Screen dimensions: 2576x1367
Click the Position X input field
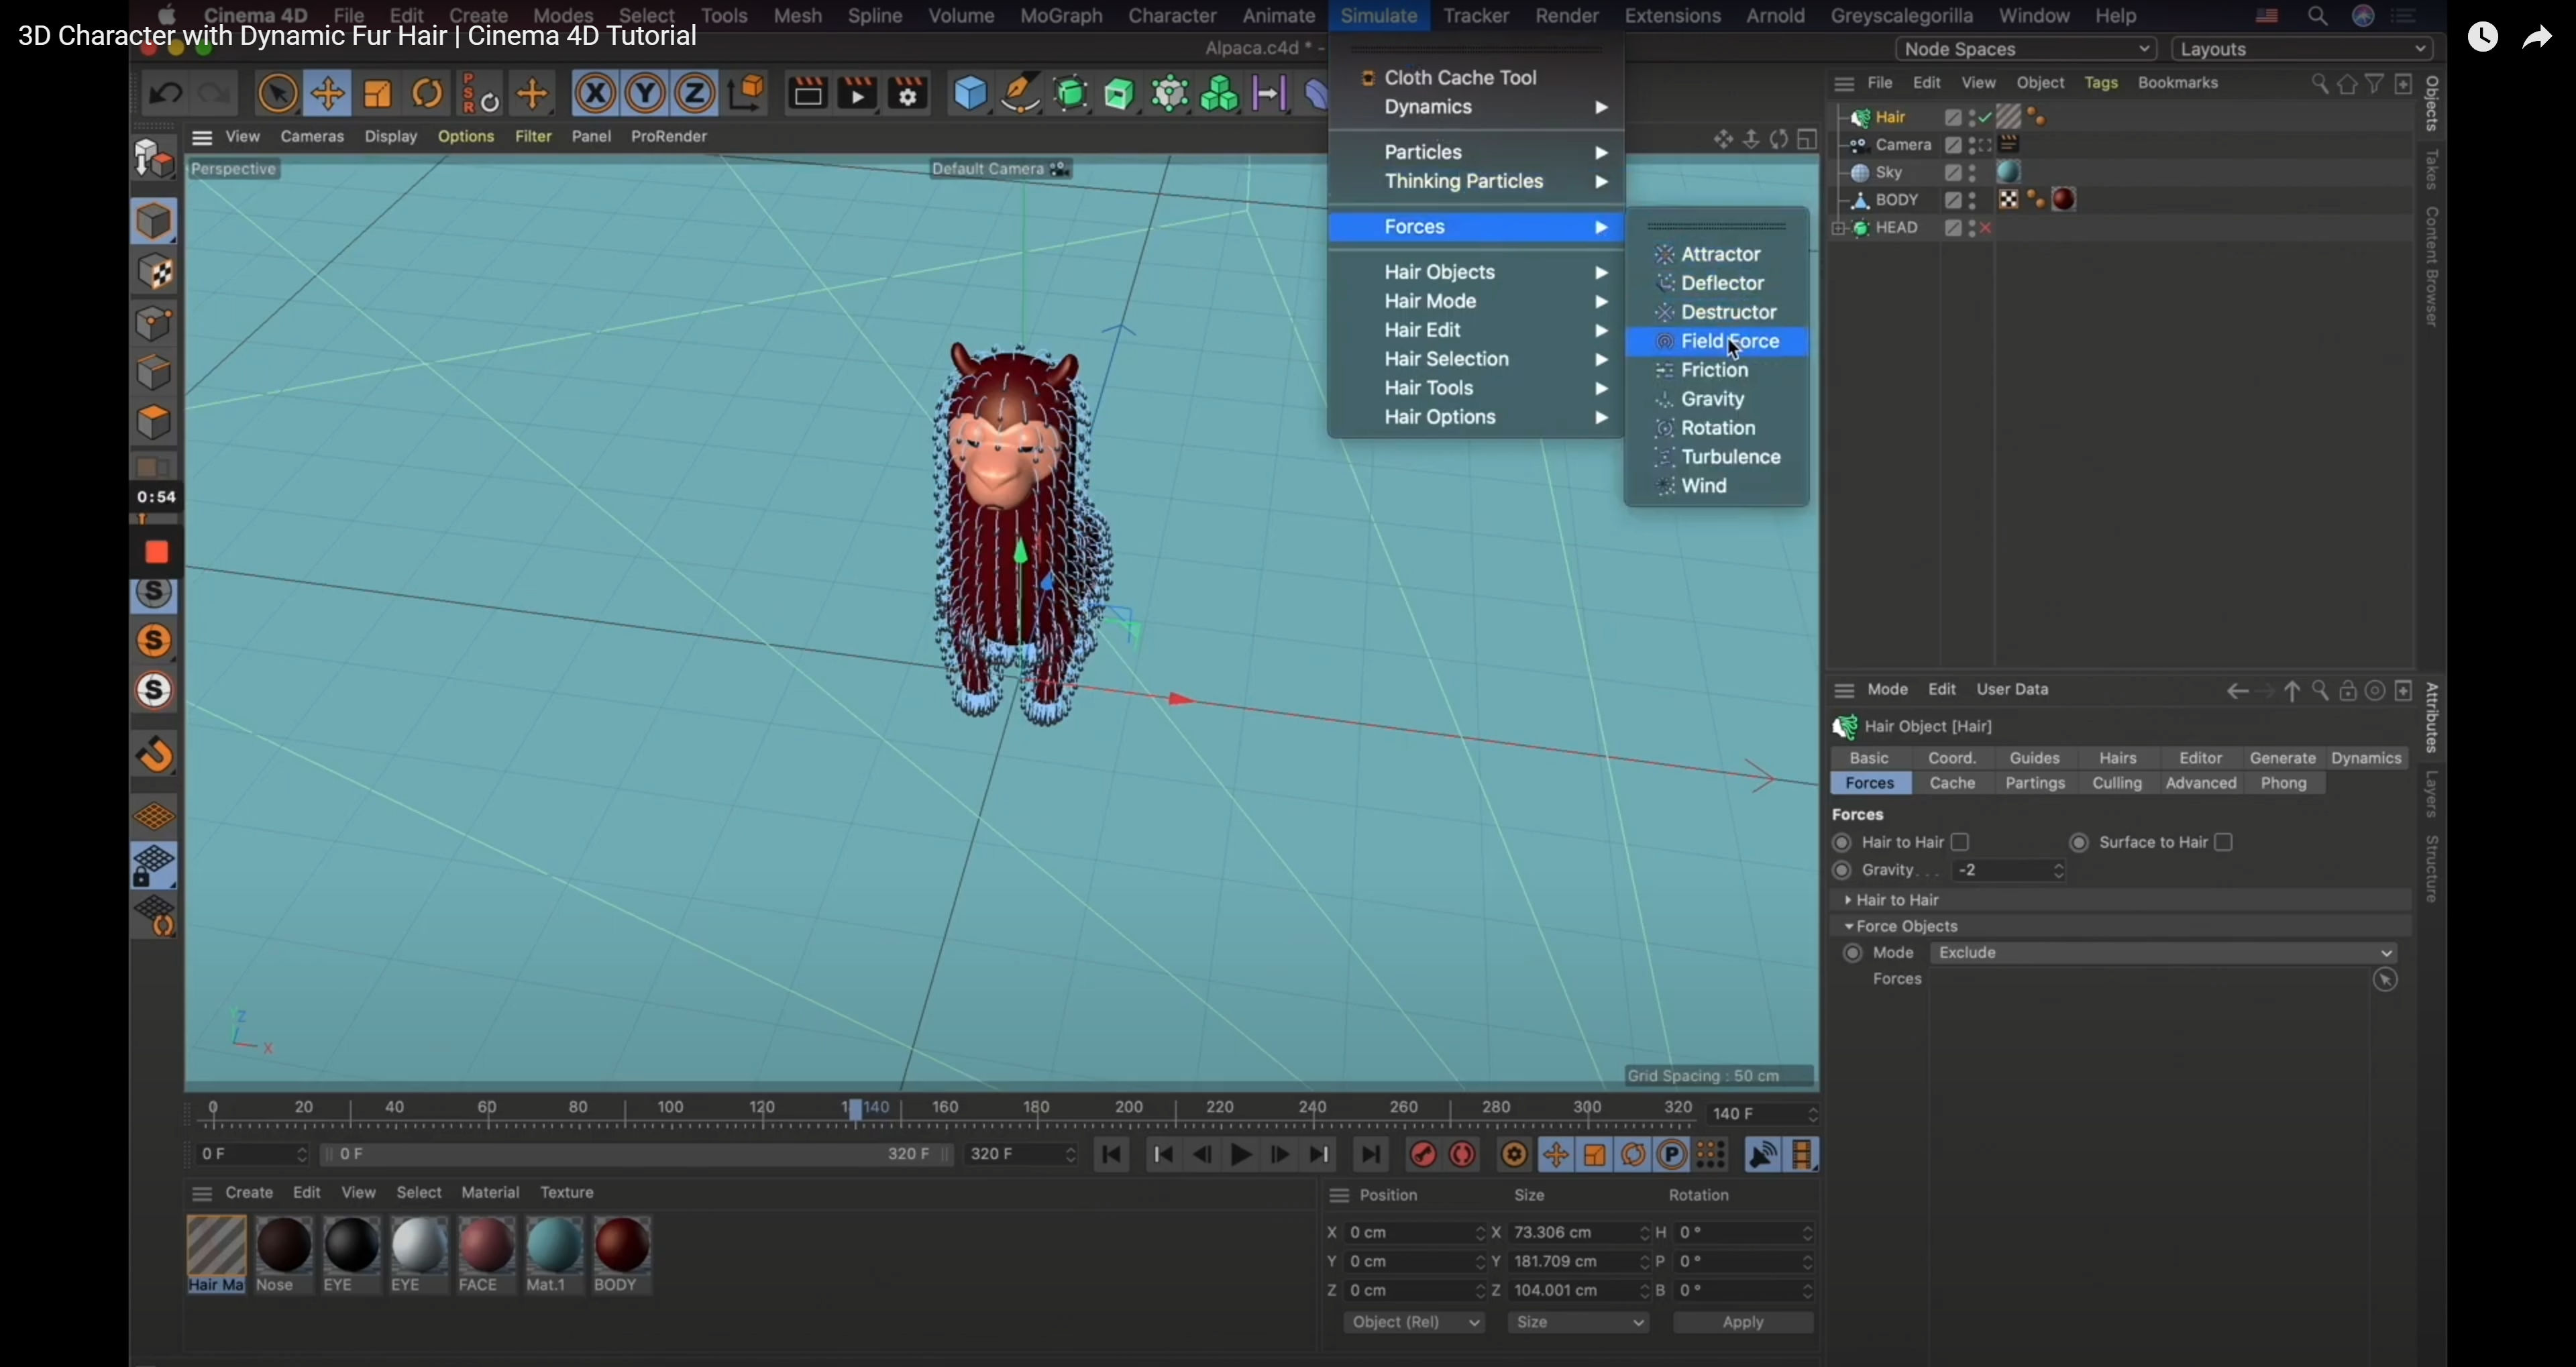(x=1414, y=1234)
